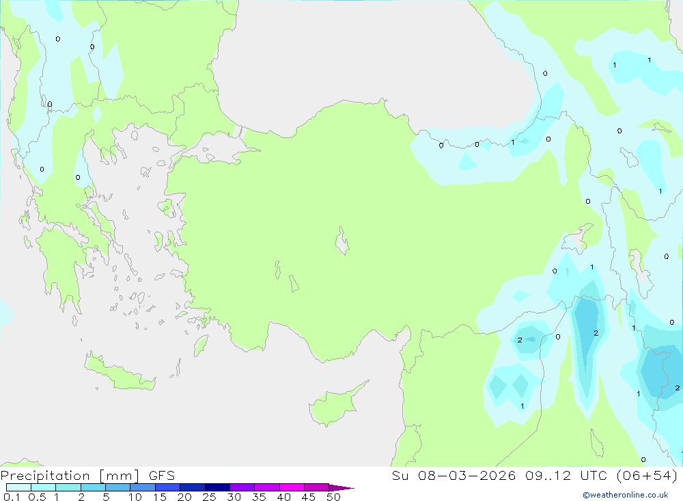Click the 30–35 mm purple legend swatch
The height and width of the screenshot is (501, 683).
pos(242,487)
